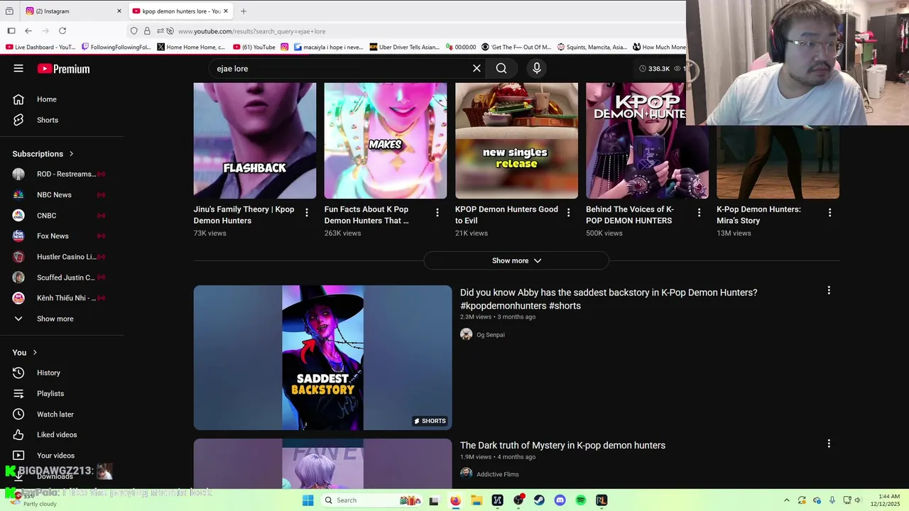The image size is (909, 511).
Task: Close the Instagram tab
Action: coord(119,11)
